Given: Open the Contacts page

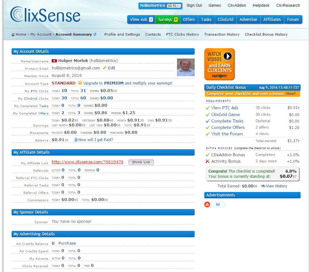Looking at the screenshot, I should 153,34.
